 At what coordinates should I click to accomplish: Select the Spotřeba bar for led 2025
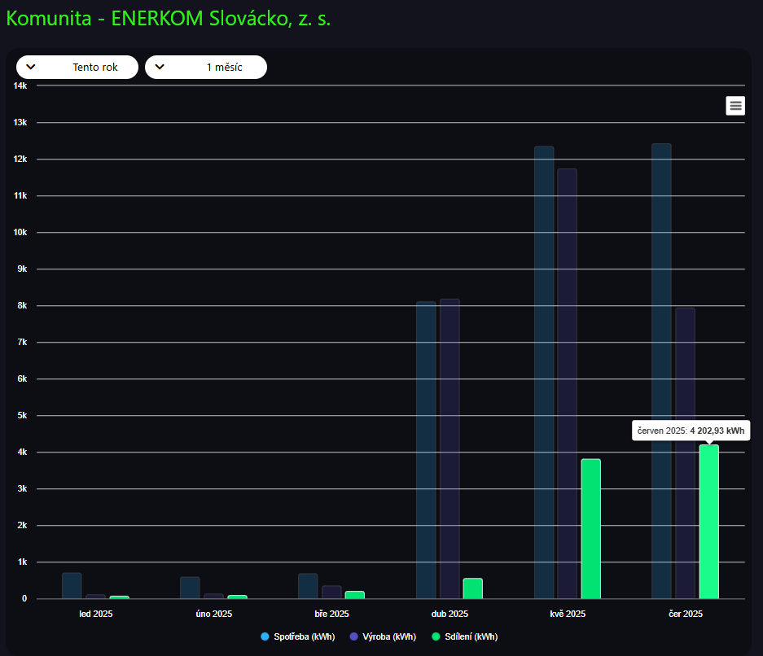click(72, 586)
